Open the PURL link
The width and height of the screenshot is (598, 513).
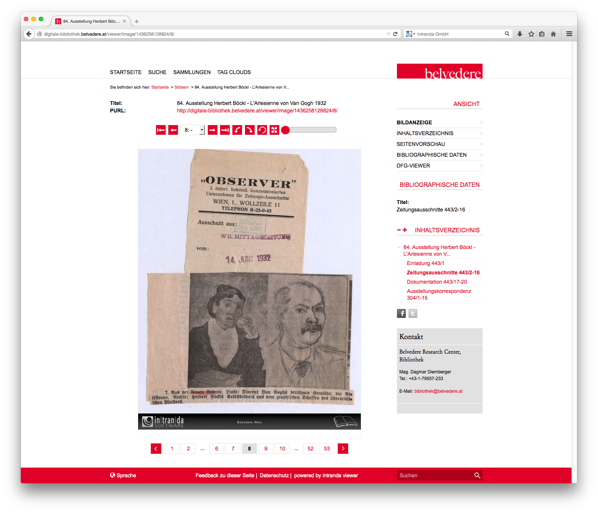coord(257,111)
